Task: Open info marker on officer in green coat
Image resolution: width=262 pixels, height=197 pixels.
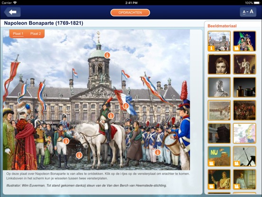Action: click(66, 141)
